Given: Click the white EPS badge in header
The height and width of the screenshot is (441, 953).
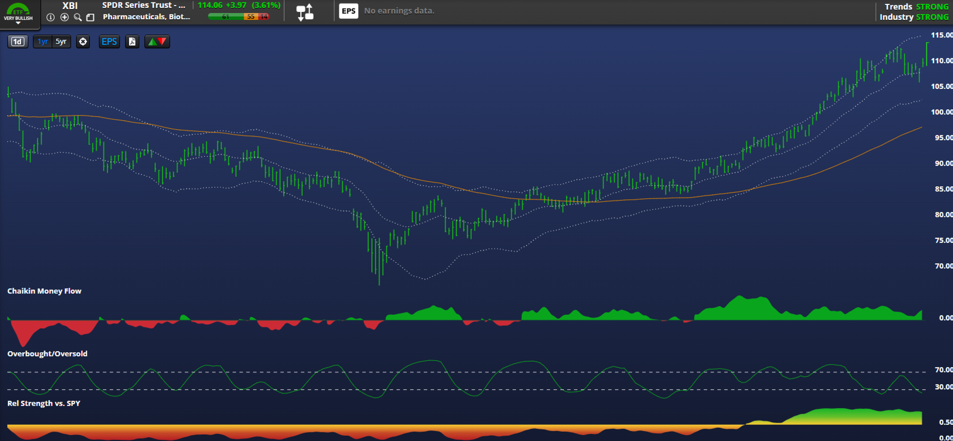Looking at the screenshot, I should tap(348, 11).
